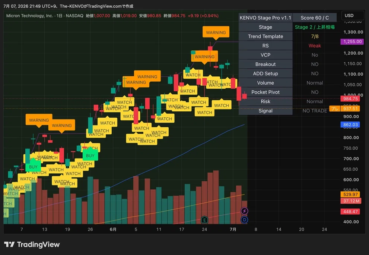Image resolution: width=369 pixels, height=255 pixels.
Task: Click the NO TRADE signal value
Action: pos(315,111)
